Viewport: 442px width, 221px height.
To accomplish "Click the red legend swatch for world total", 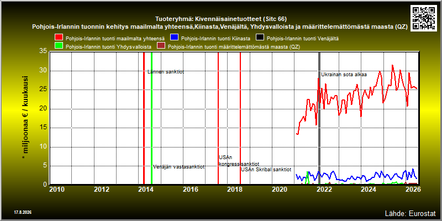I will tap(59, 38).
